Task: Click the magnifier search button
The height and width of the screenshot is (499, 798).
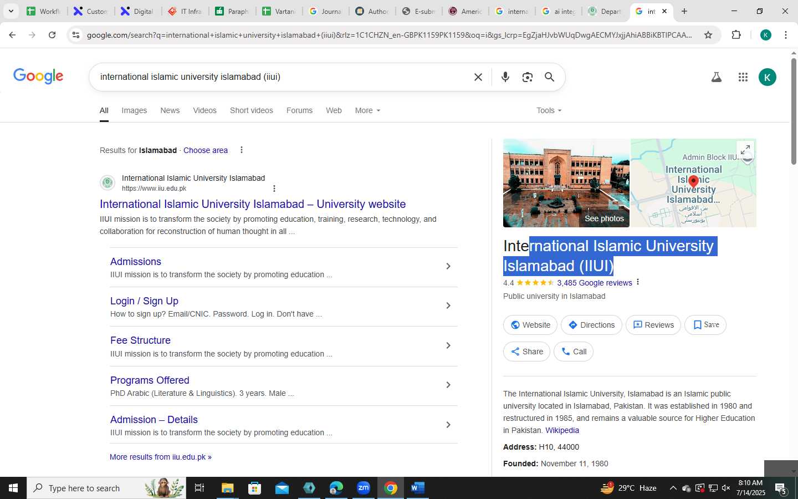Action: pyautogui.click(x=549, y=77)
